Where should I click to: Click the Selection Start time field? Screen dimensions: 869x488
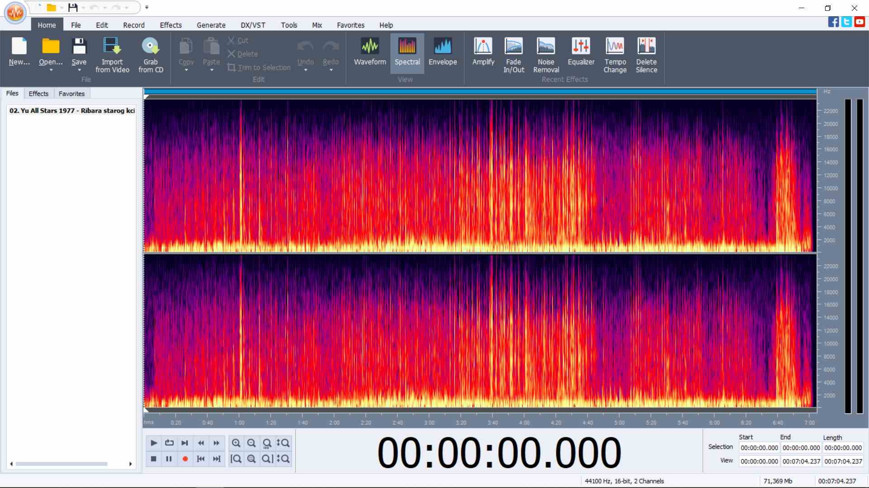coord(759,448)
